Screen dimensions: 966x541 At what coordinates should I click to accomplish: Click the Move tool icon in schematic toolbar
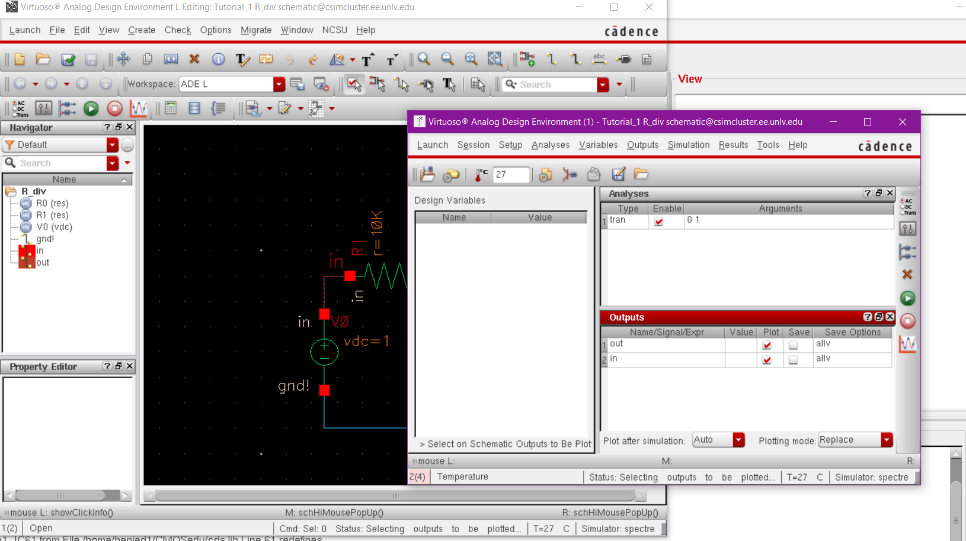click(123, 59)
